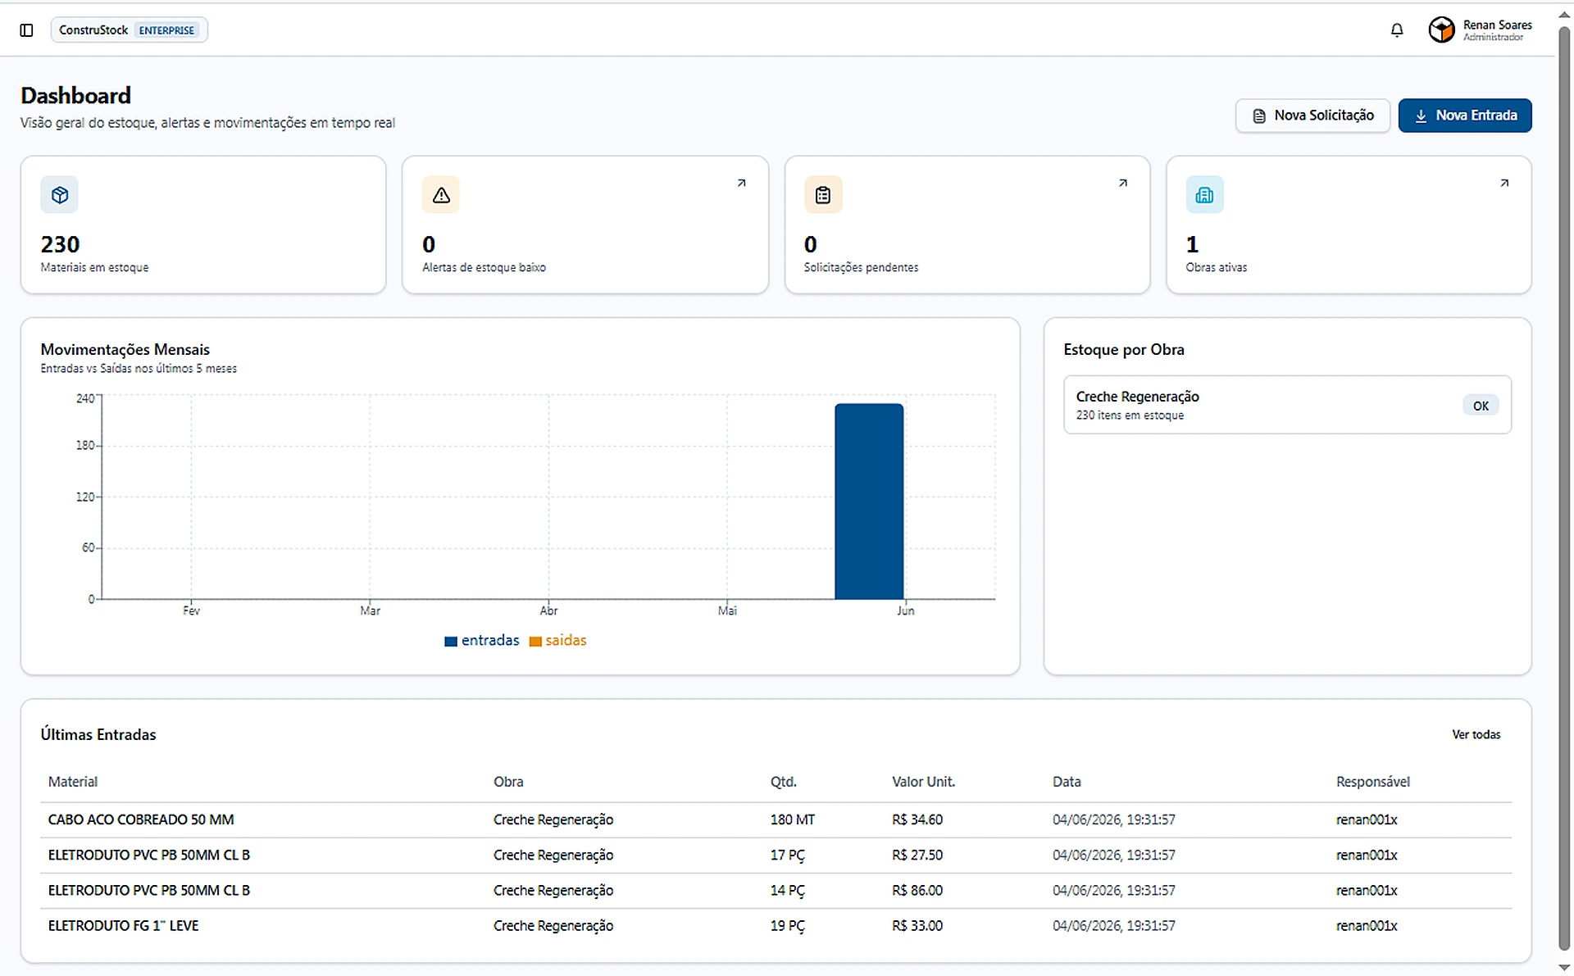Toggle saidas legend swatch
The width and height of the screenshot is (1574, 976).
[x=535, y=642]
